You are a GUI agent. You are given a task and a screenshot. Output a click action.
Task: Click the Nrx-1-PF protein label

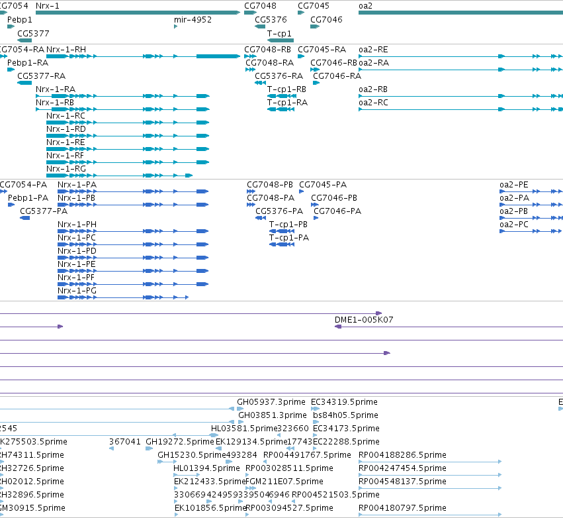(x=76, y=278)
